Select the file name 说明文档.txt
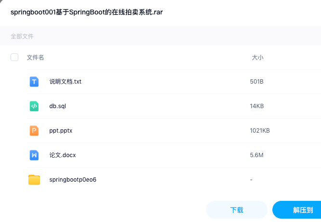The image size is (321, 222). (65, 82)
